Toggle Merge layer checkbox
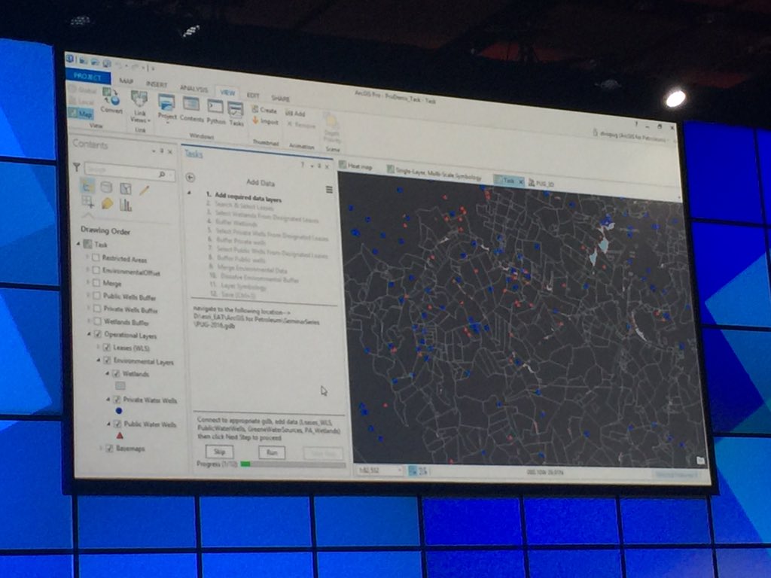 (96, 283)
